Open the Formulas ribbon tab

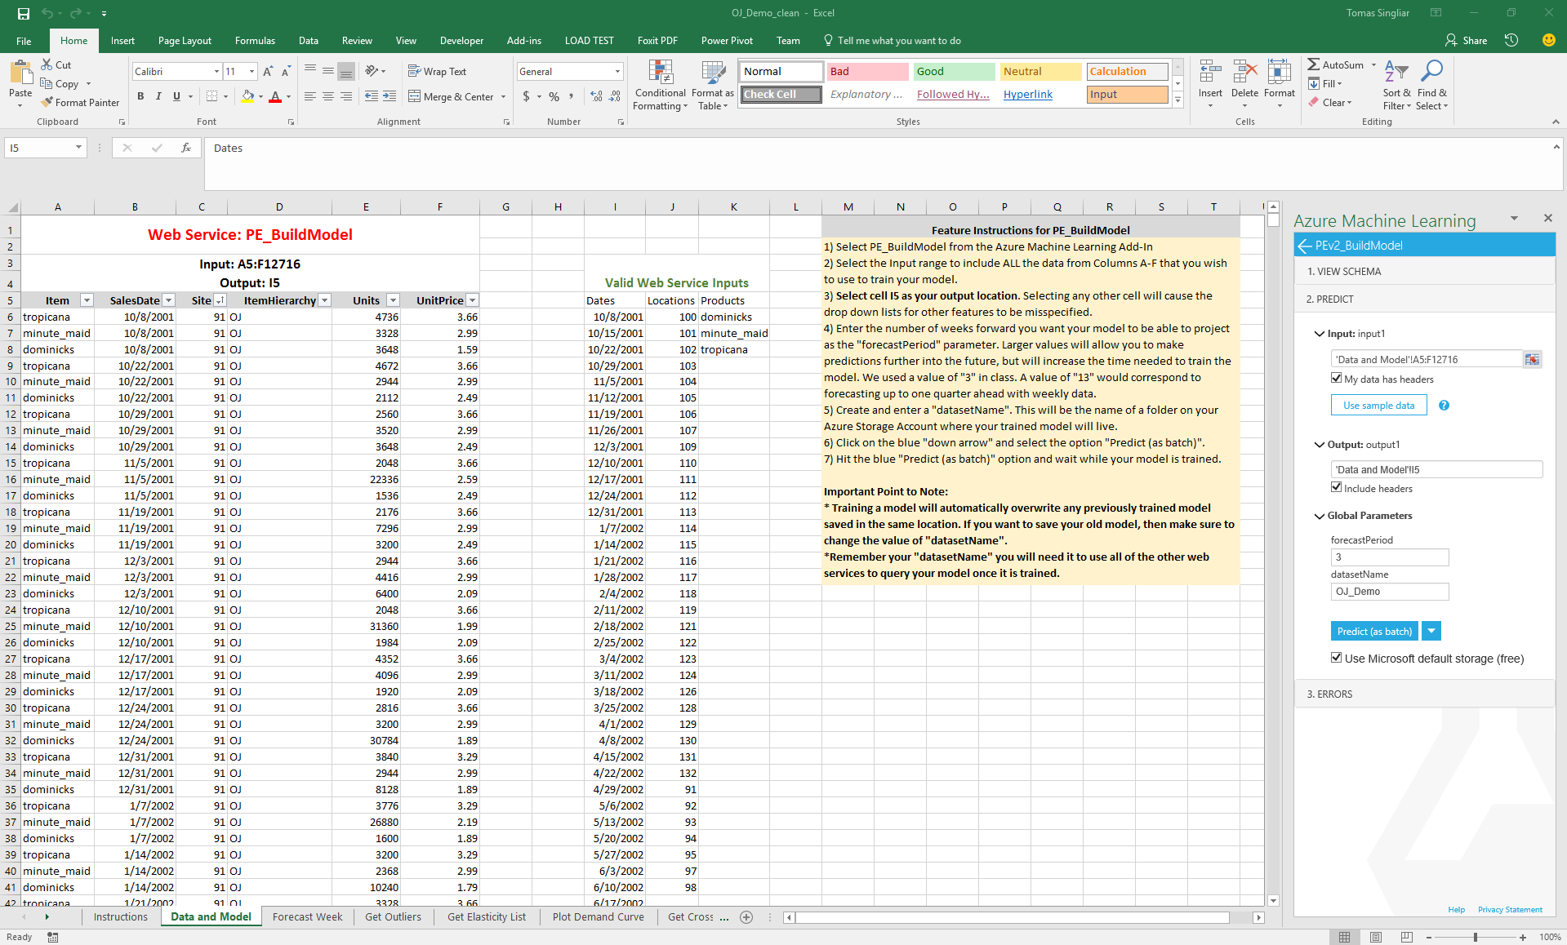click(255, 41)
